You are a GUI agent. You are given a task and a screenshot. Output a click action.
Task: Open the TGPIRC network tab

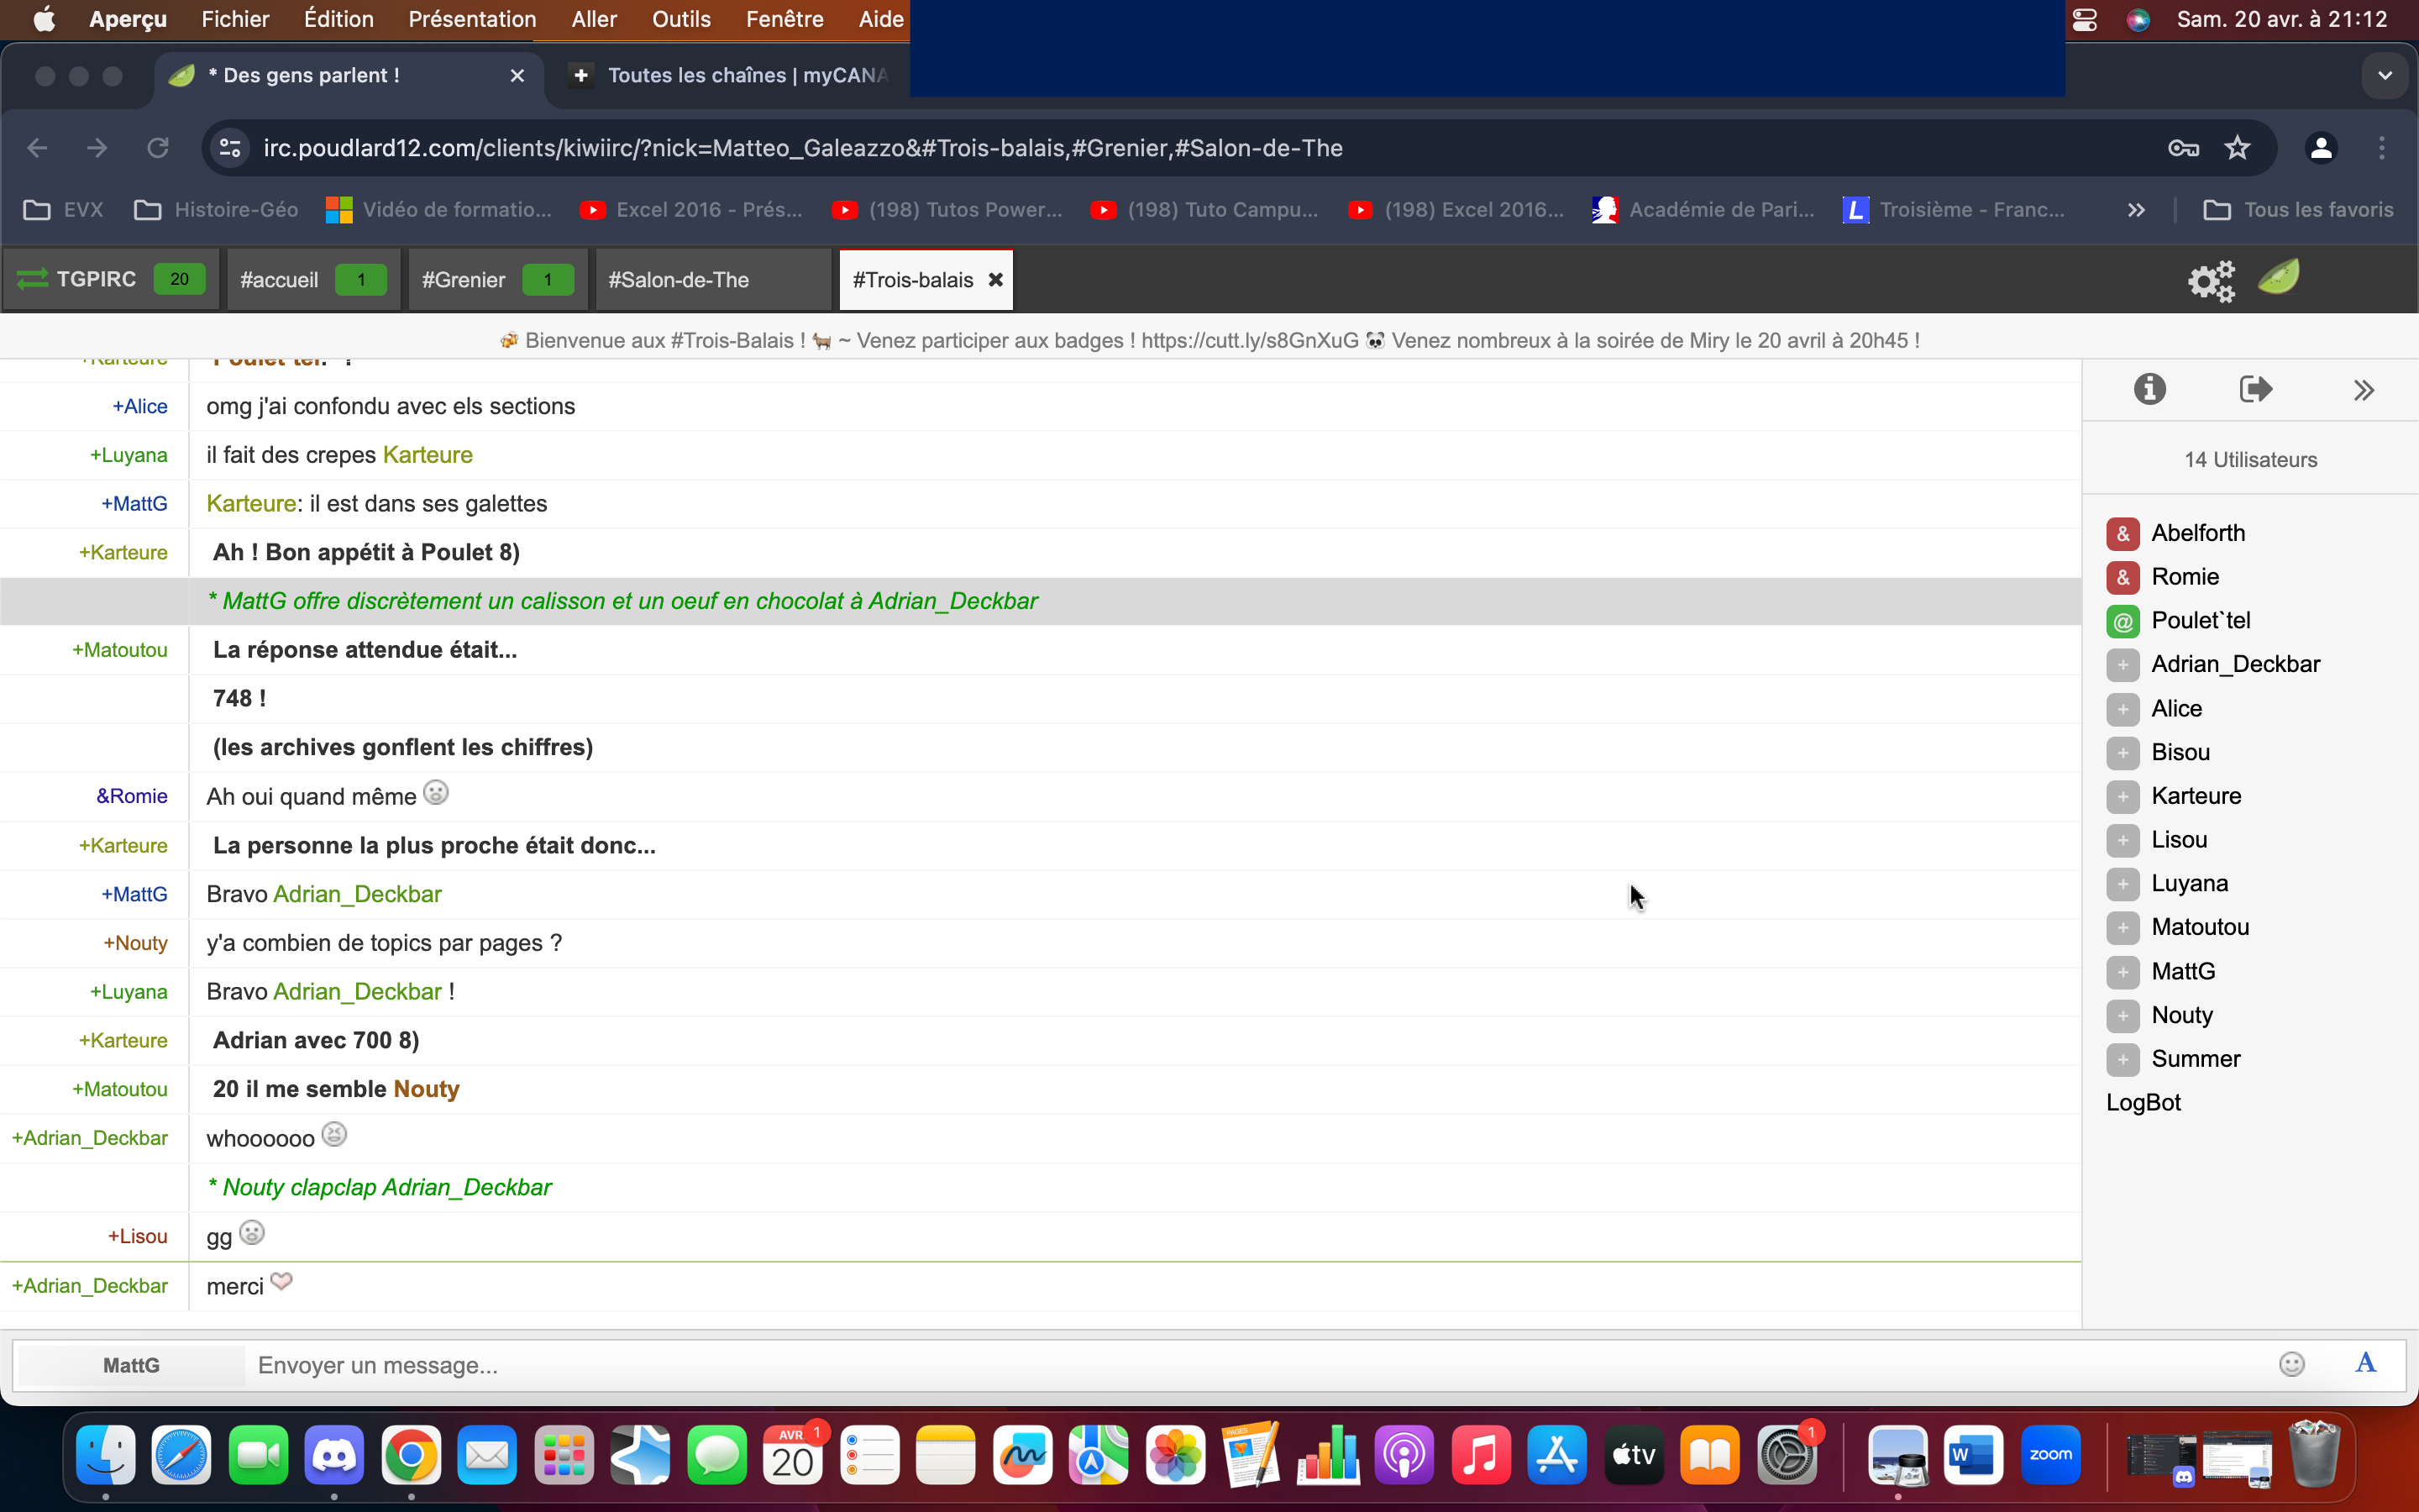pyautogui.click(x=96, y=279)
